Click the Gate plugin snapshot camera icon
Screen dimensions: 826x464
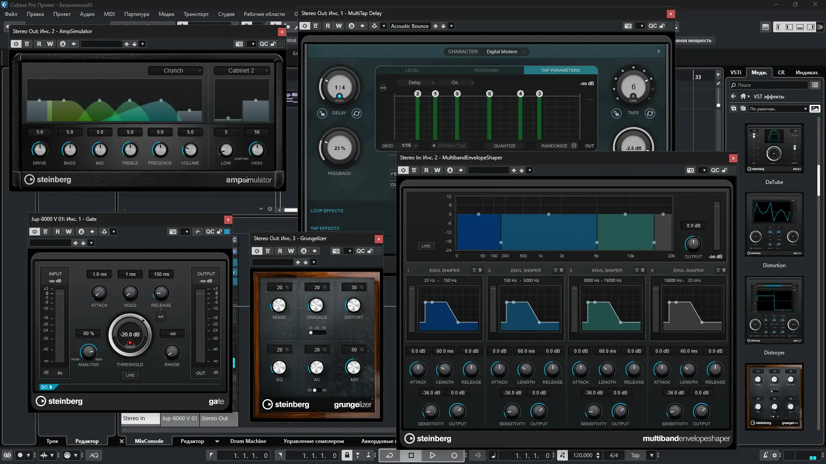173,232
